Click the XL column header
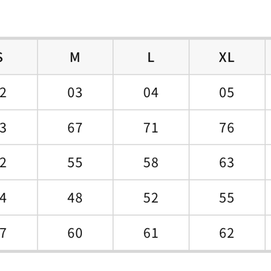271x271 pixels. click(x=227, y=57)
